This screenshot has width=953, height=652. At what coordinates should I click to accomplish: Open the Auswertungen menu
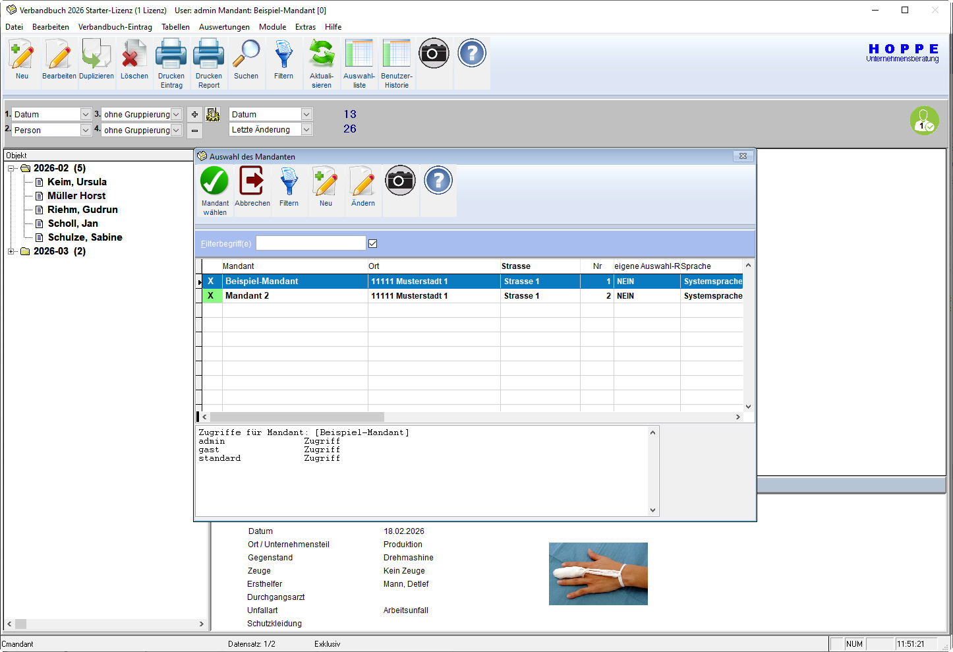[224, 27]
